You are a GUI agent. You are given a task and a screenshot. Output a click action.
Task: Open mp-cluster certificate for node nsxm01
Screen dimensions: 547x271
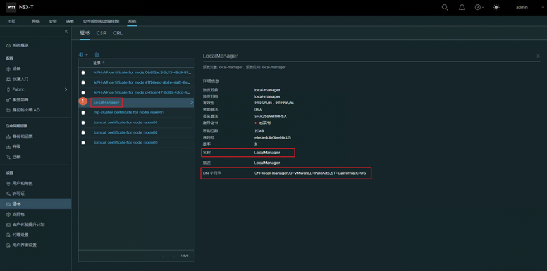tap(128, 113)
